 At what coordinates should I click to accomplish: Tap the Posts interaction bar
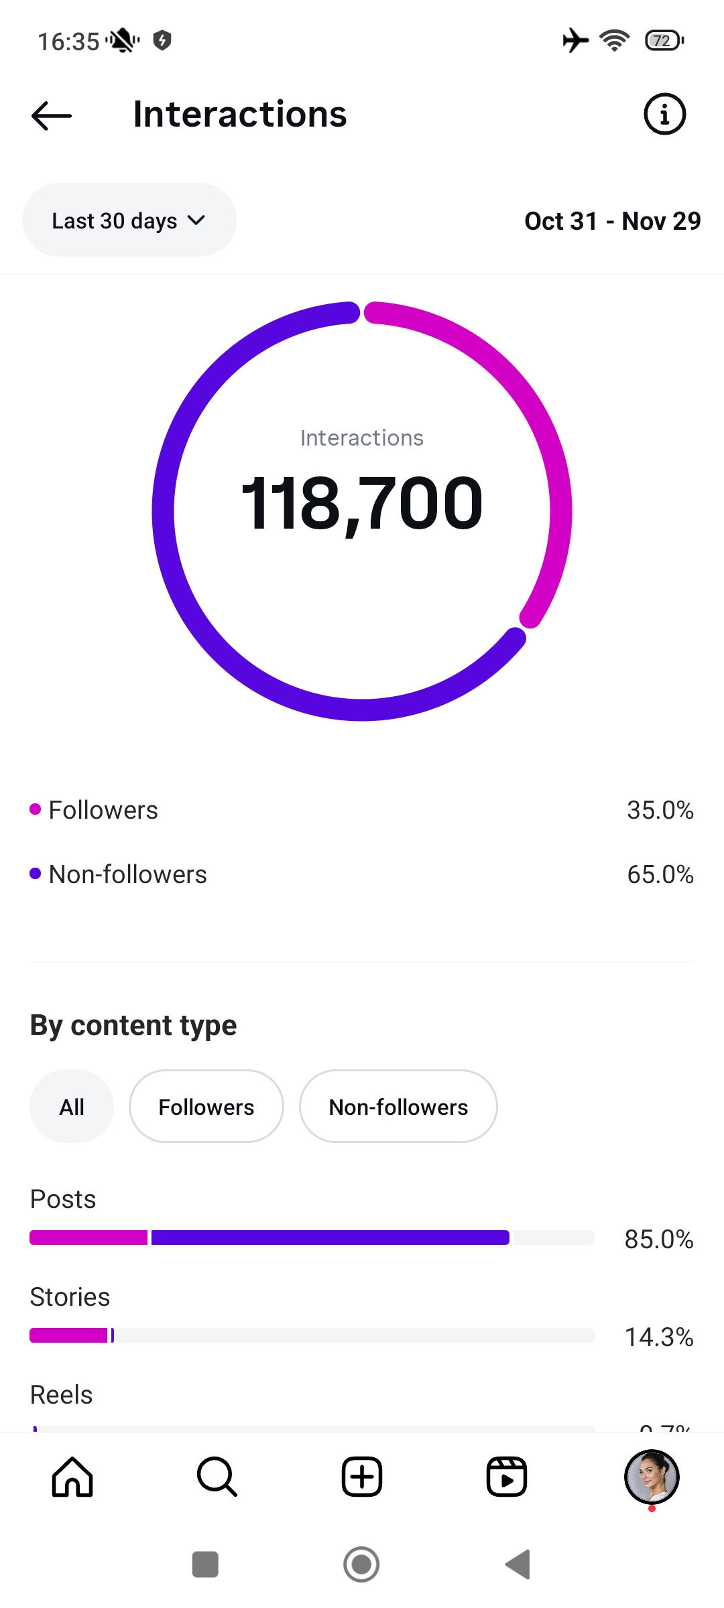click(x=312, y=1237)
